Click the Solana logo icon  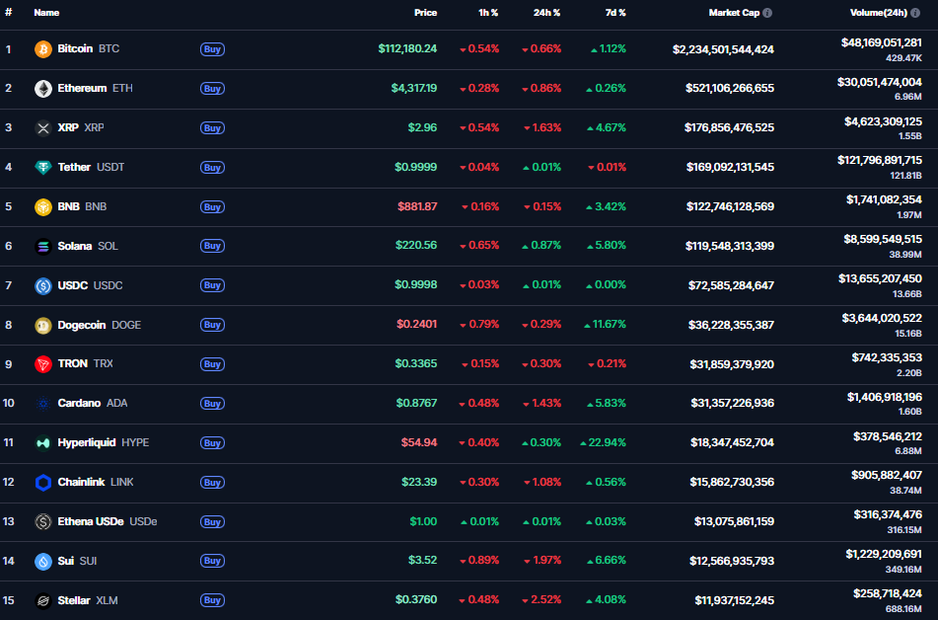43,246
